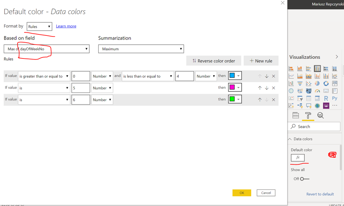The width and height of the screenshot is (344, 206).
Task: Confirm with the OK button
Action: point(242,193)
